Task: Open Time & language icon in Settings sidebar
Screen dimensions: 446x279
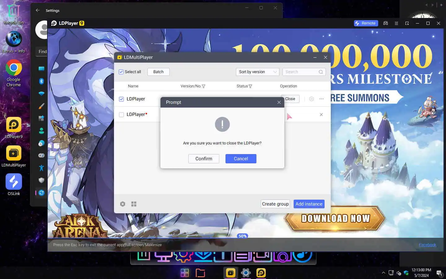Action: [42, 143]
